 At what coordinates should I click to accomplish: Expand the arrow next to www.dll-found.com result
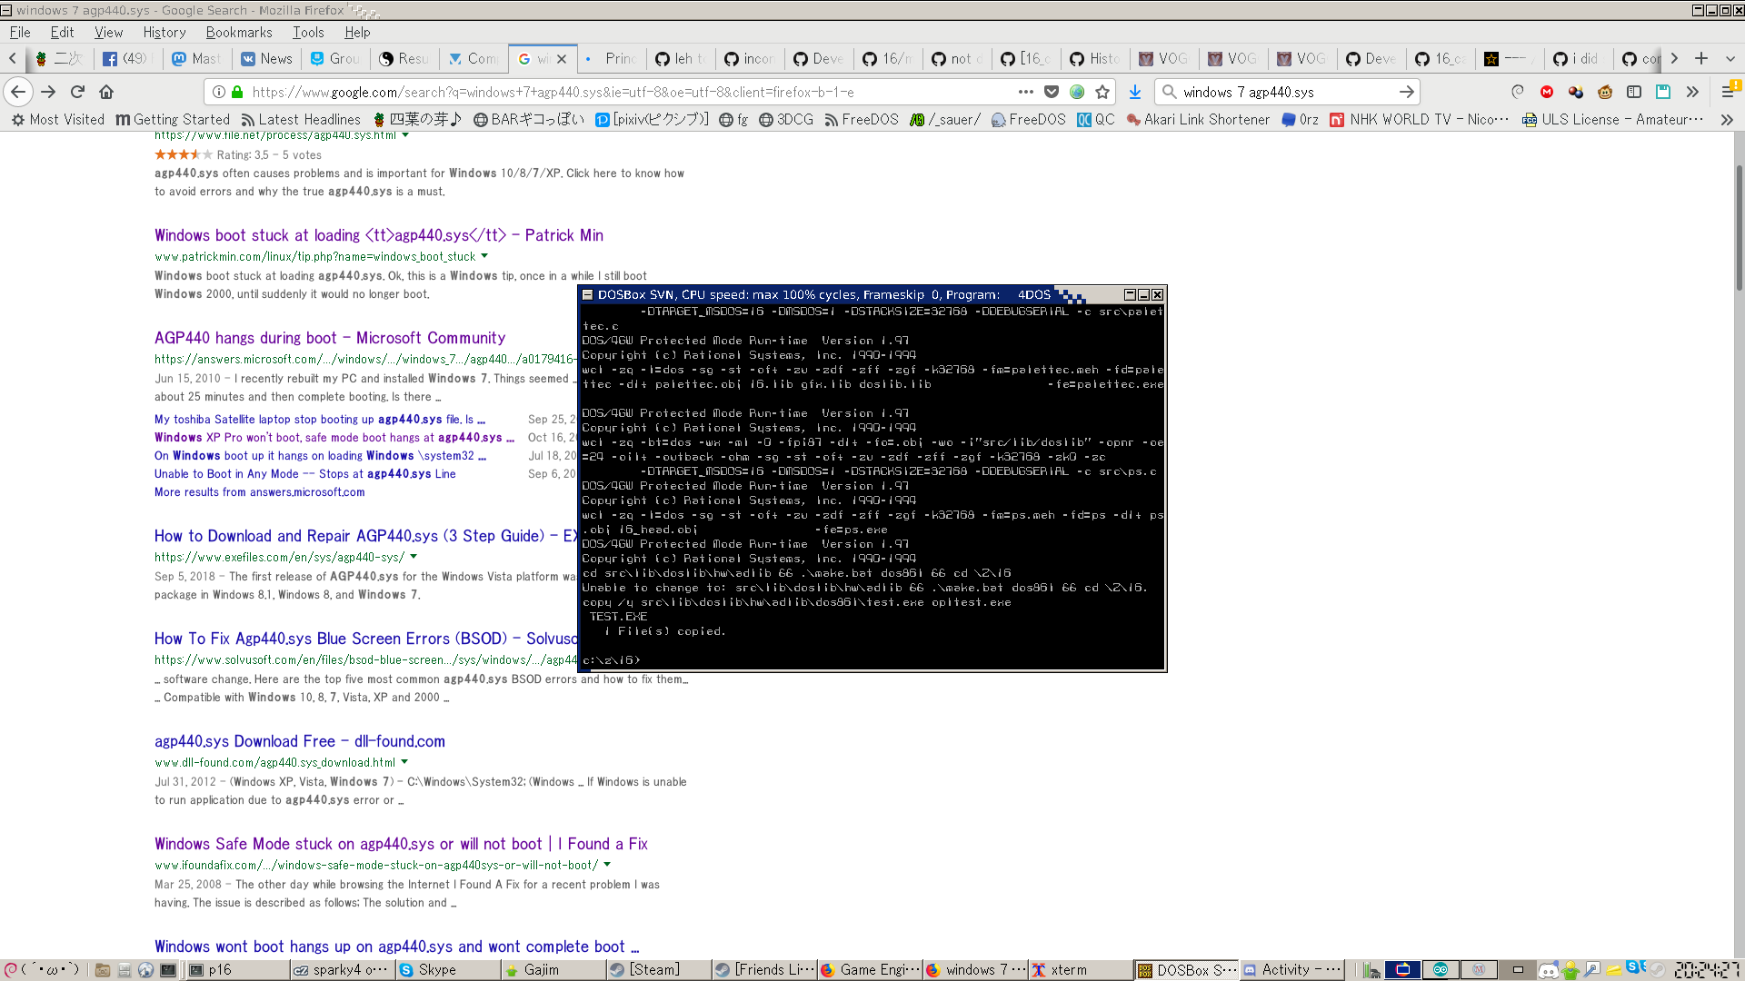(404, 763)
